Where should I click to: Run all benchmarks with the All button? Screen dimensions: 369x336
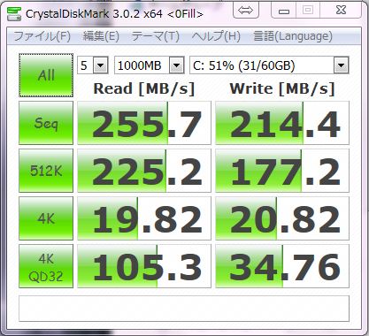[x=46, y=75]
